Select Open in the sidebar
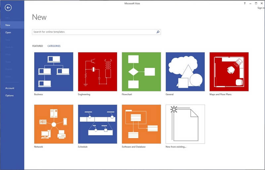 point(12,32)
